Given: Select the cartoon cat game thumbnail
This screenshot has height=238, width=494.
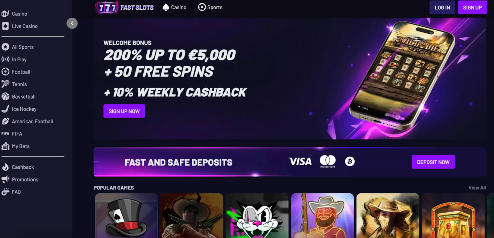Looking at the screenshot, I should tap(257, 215).
